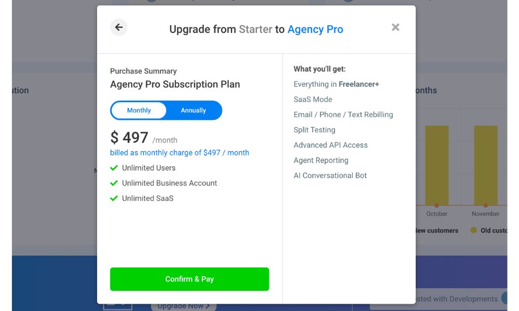
Task: Close the upgrade dialog with the X
Action: pyautogui.click(x=395, y=27)
